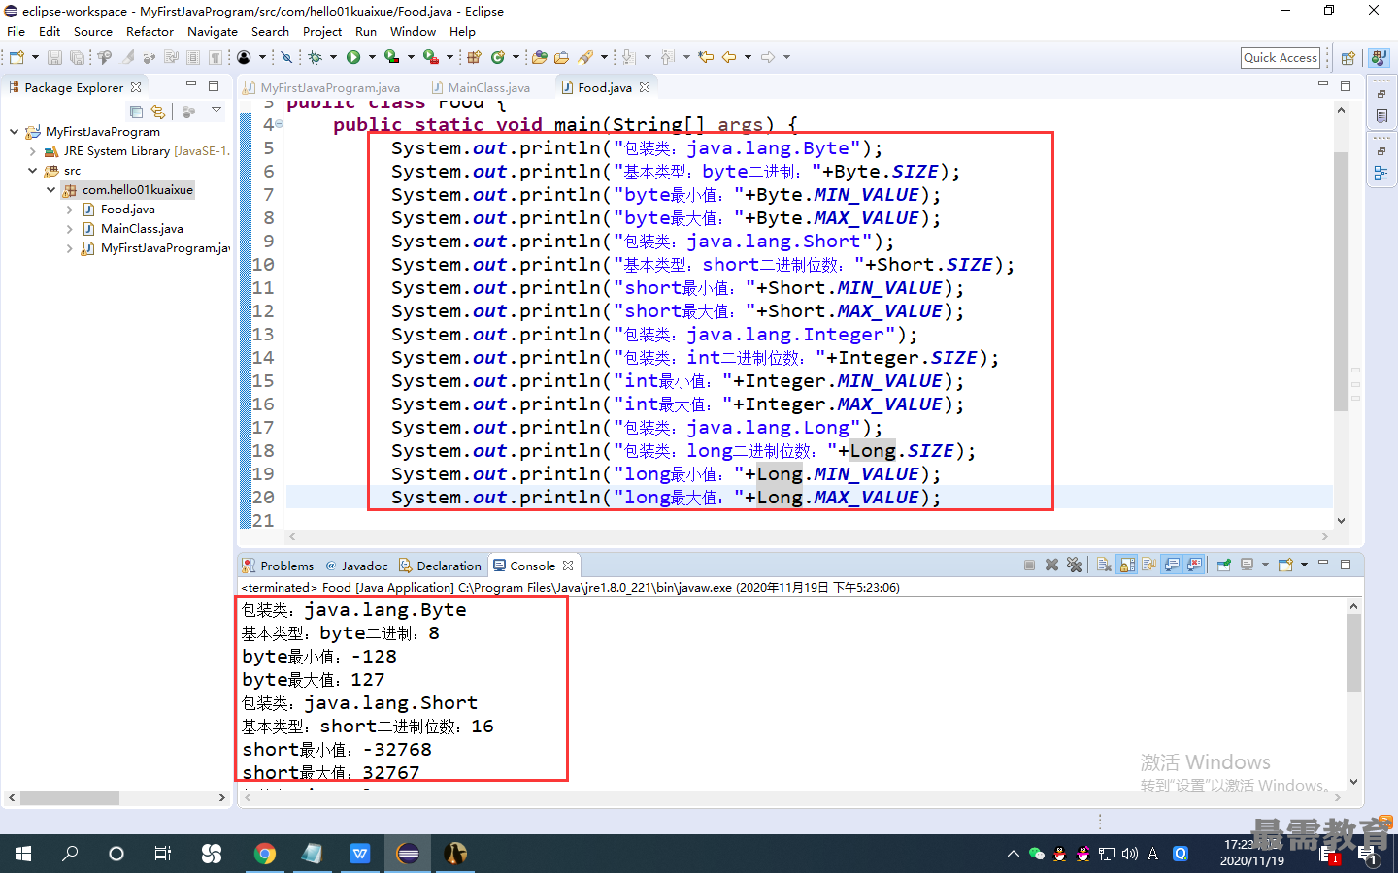Image resolution: width=1398 pixels, height=873 pixels.
Task: Click Open Console icon
Action: [x=1285, y=565]
